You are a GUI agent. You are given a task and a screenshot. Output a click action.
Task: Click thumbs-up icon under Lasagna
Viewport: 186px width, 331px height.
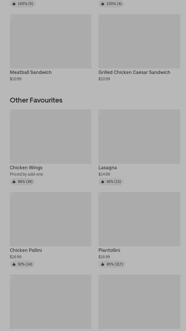coord(103,182)
